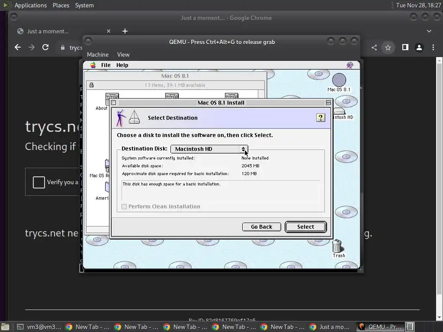
Task: Open the Places menu
Action: 61,5
